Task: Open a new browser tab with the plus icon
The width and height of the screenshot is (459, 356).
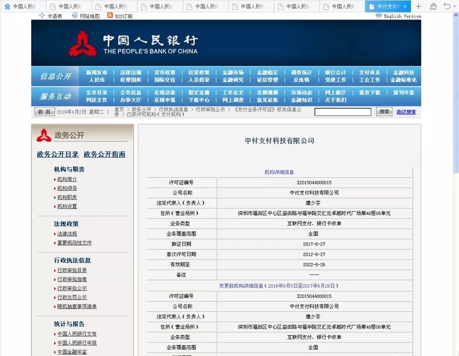Action: [x=418, y=6]
